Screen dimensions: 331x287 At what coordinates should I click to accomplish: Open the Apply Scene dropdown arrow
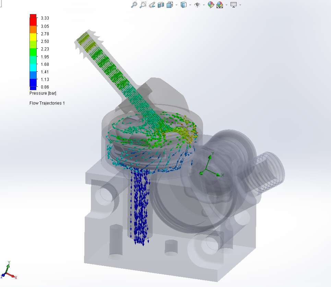coord(226,5)
